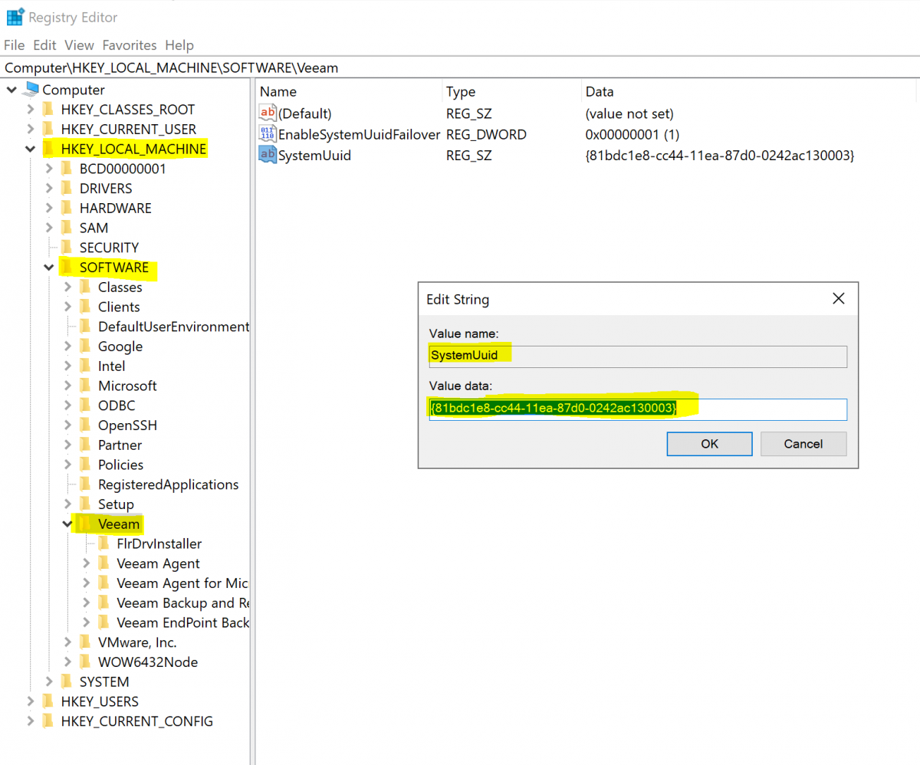Expand the Microsoft registry key
This screenshot has width=920, height=765.
68,386
